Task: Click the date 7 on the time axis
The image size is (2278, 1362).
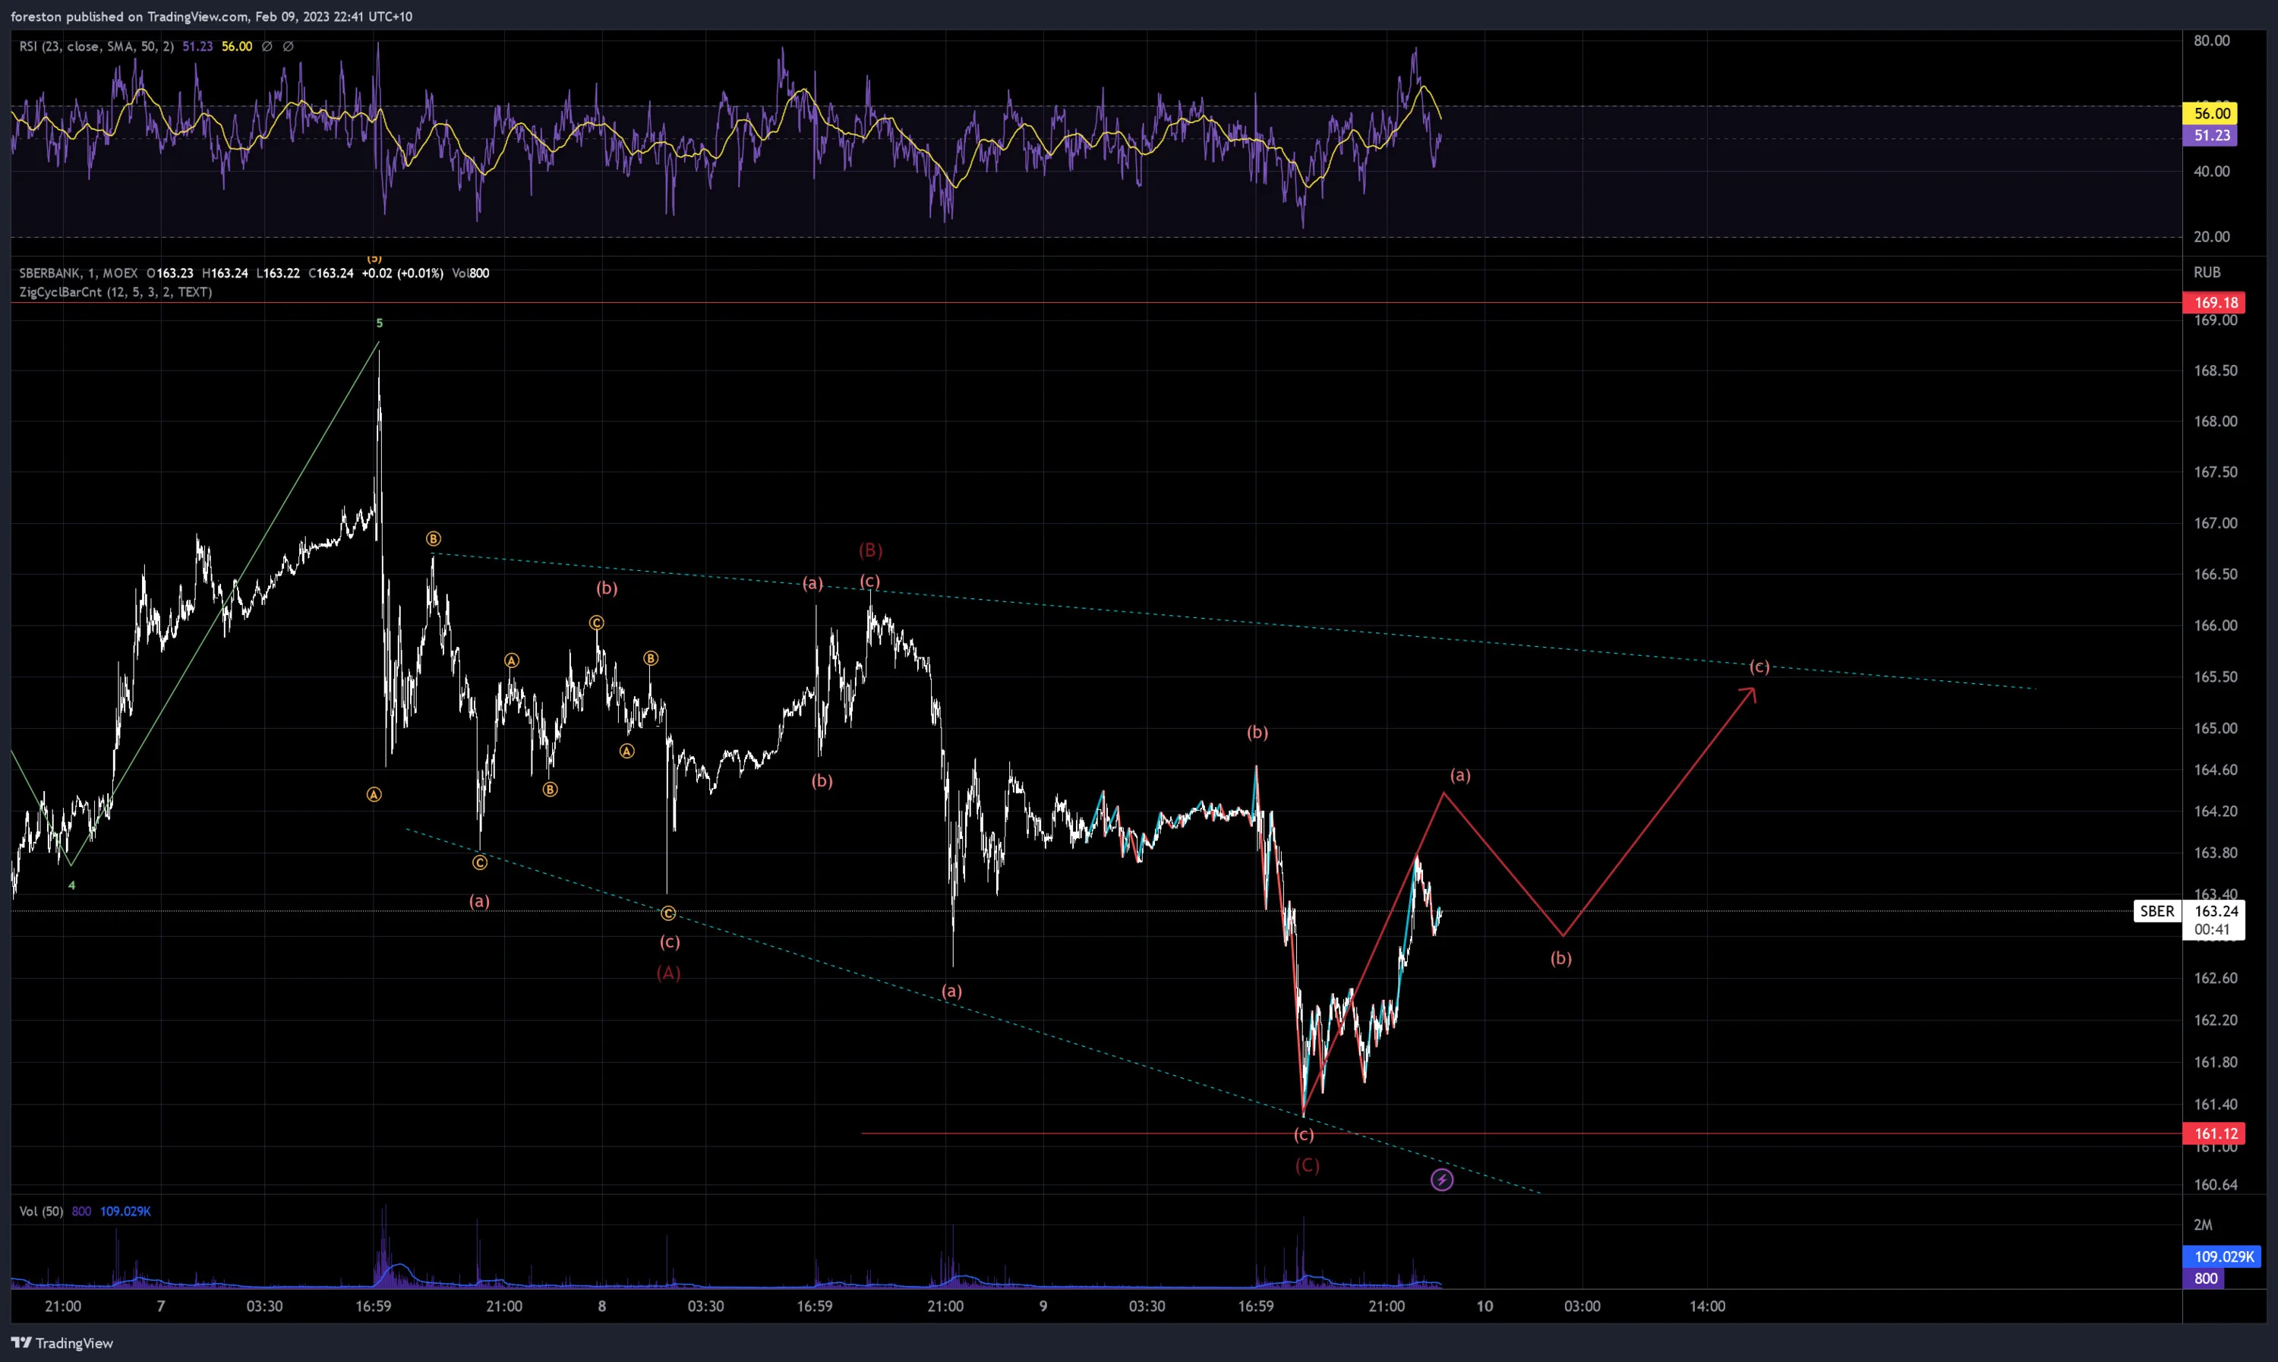Action: click(161, 1306)
